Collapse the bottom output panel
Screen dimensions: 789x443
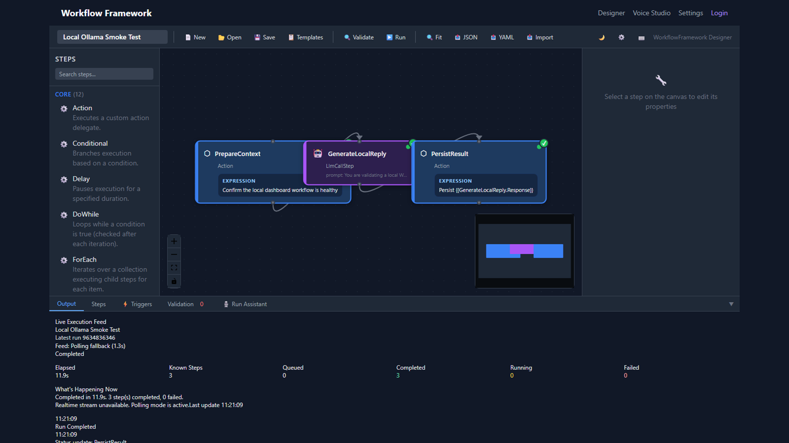tap(731, 304)
